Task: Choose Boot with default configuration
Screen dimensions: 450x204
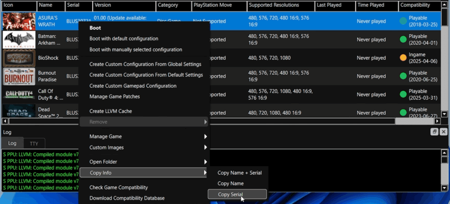Action: pos(144,39)
